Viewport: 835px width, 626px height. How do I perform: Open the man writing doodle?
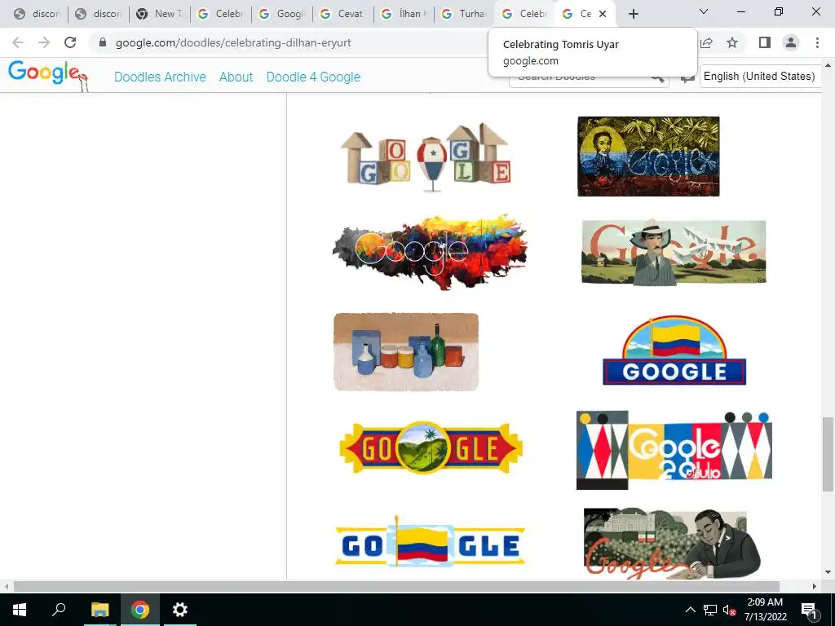click(x=673, y=543)
